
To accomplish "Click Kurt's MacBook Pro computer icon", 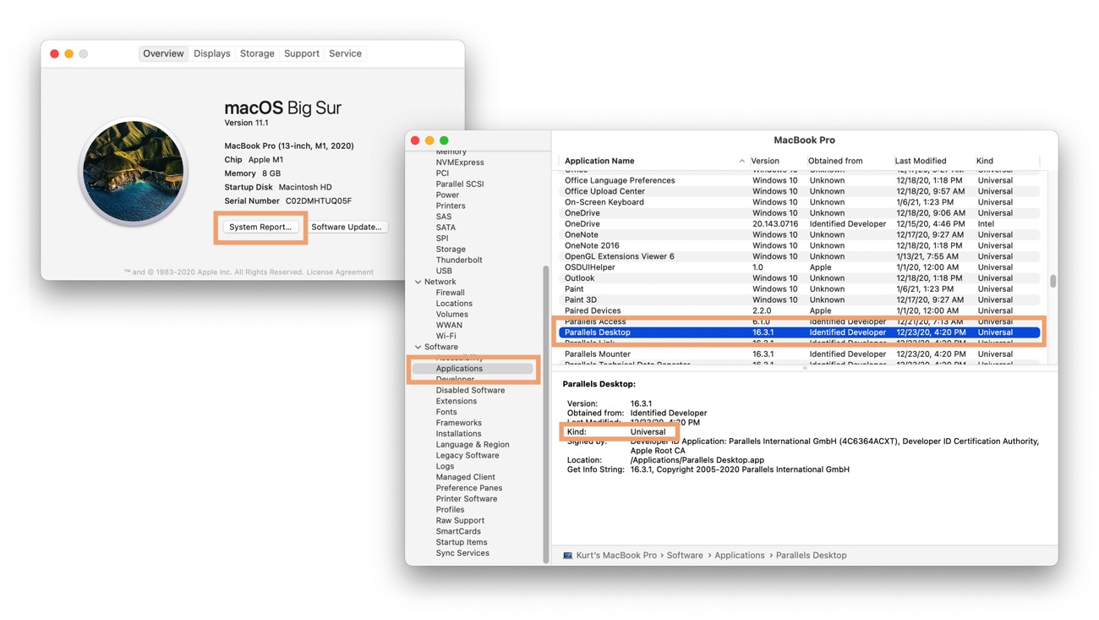I will click(x=567, y=556).
